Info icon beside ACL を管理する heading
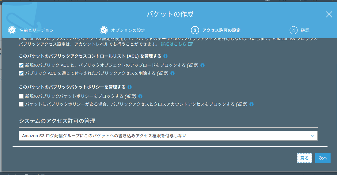 pos(165,56)
